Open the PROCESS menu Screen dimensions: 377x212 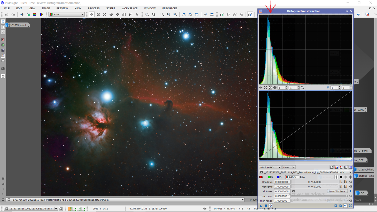click(x=93, y=8)
